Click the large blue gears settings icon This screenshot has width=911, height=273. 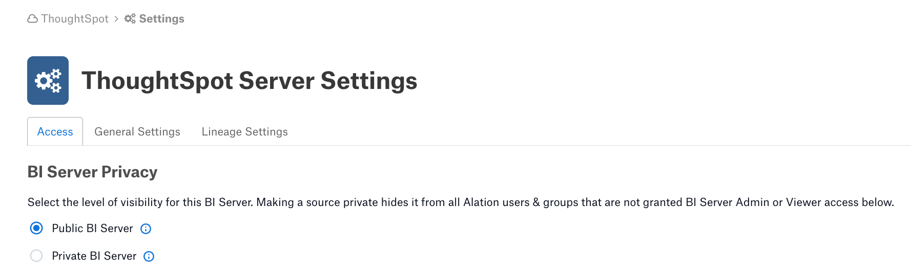48,81
